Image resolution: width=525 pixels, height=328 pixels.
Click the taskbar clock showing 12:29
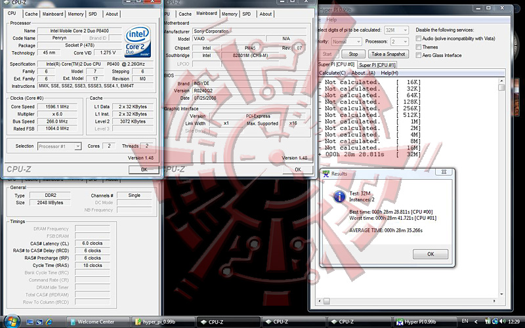pyautogui.click(x=514, y=321)
